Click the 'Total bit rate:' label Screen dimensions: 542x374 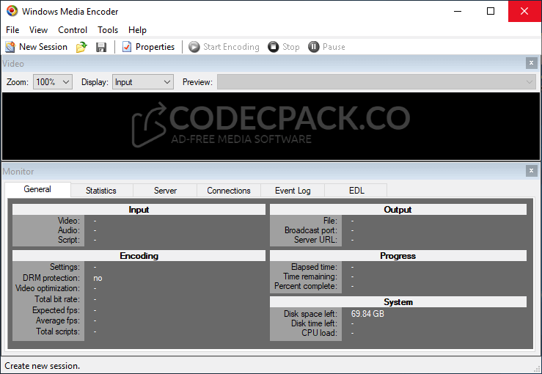pos(57,299)
